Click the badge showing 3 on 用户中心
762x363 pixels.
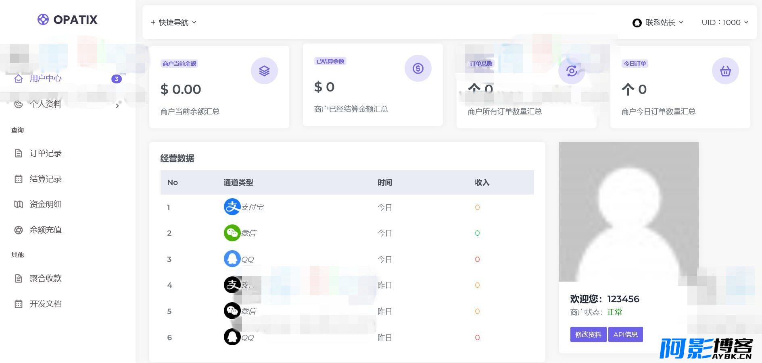(x=117, y=79)
